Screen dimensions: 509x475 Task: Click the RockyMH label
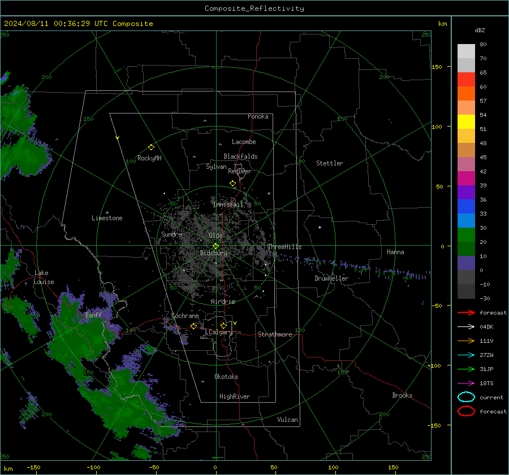click(149, 158)
